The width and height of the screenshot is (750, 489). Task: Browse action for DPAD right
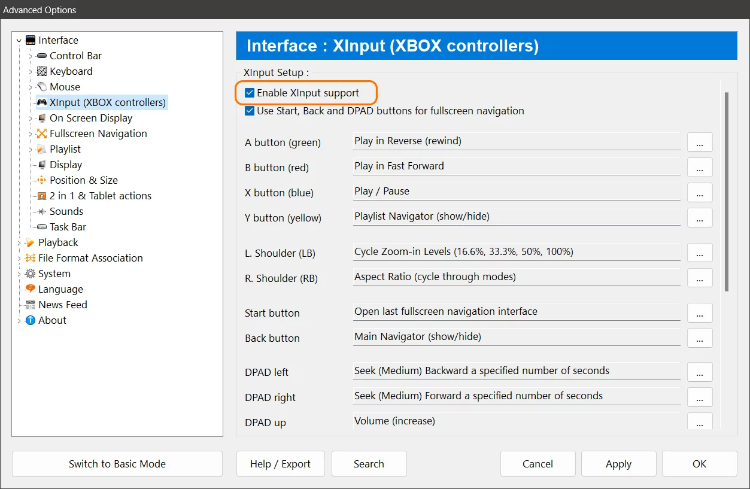700,397
